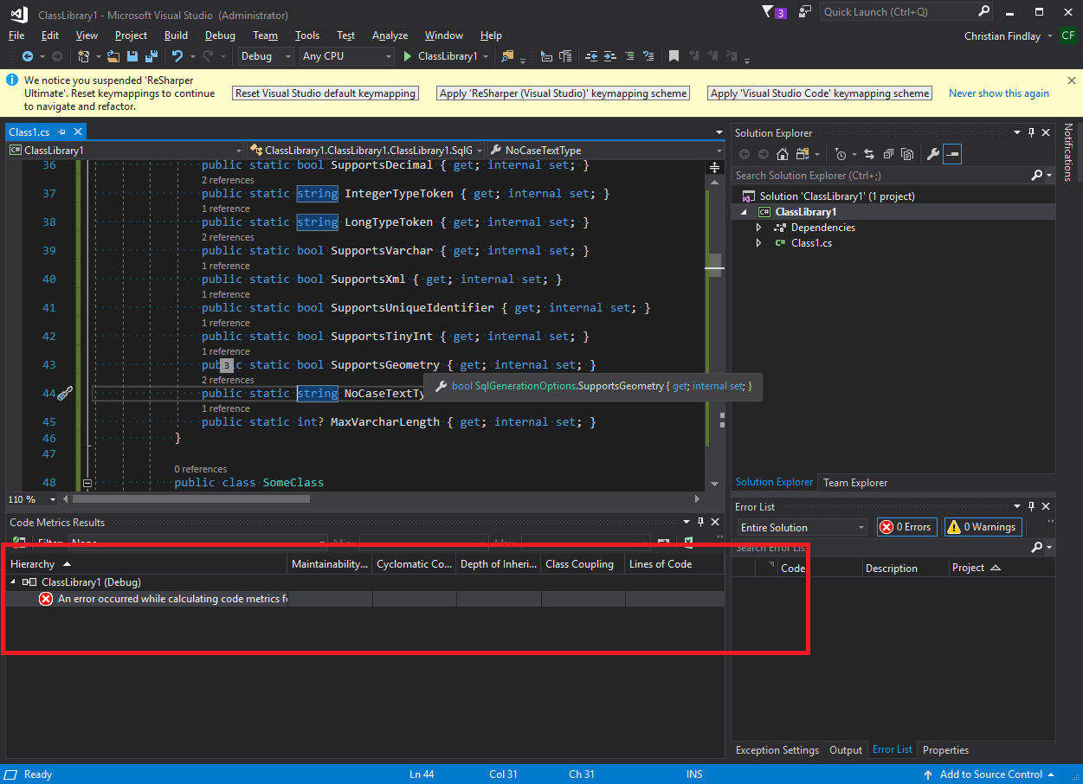The image size is (1083, 784).
Task: Toggle the 0 Errors filter
Action: click(x=906, y=527)
